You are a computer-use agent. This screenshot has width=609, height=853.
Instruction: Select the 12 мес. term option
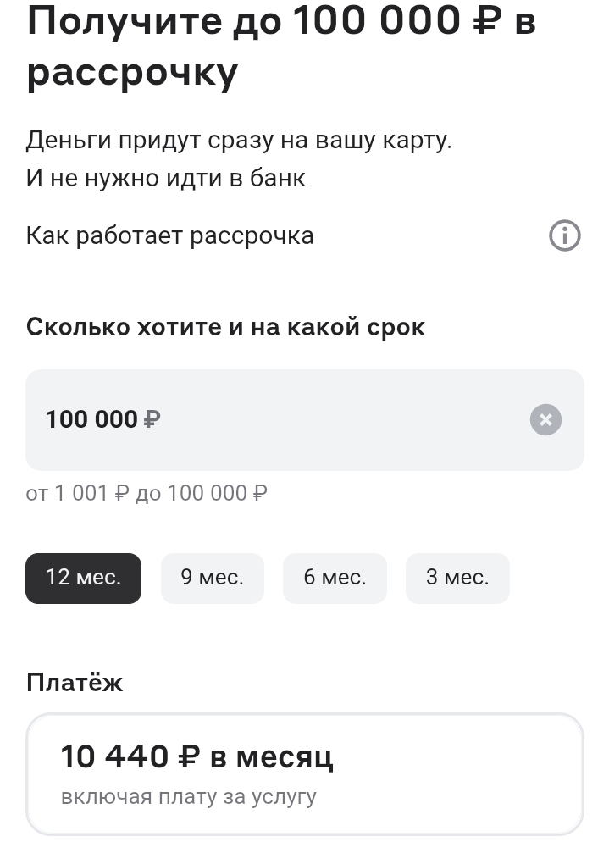[83, 578]
